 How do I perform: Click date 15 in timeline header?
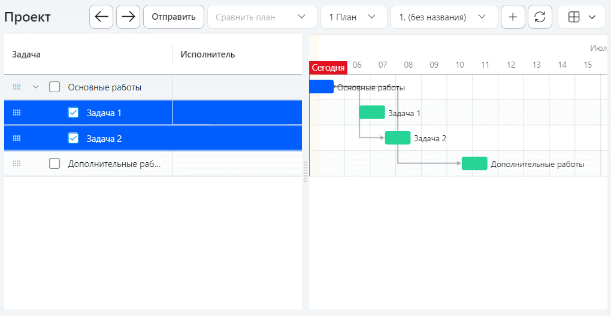pyautogui.click(x=588, y=65)
